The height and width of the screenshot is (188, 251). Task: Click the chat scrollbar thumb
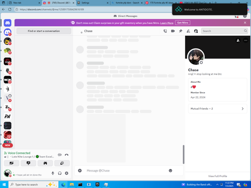pyautogui.click(x=183, y=154)
